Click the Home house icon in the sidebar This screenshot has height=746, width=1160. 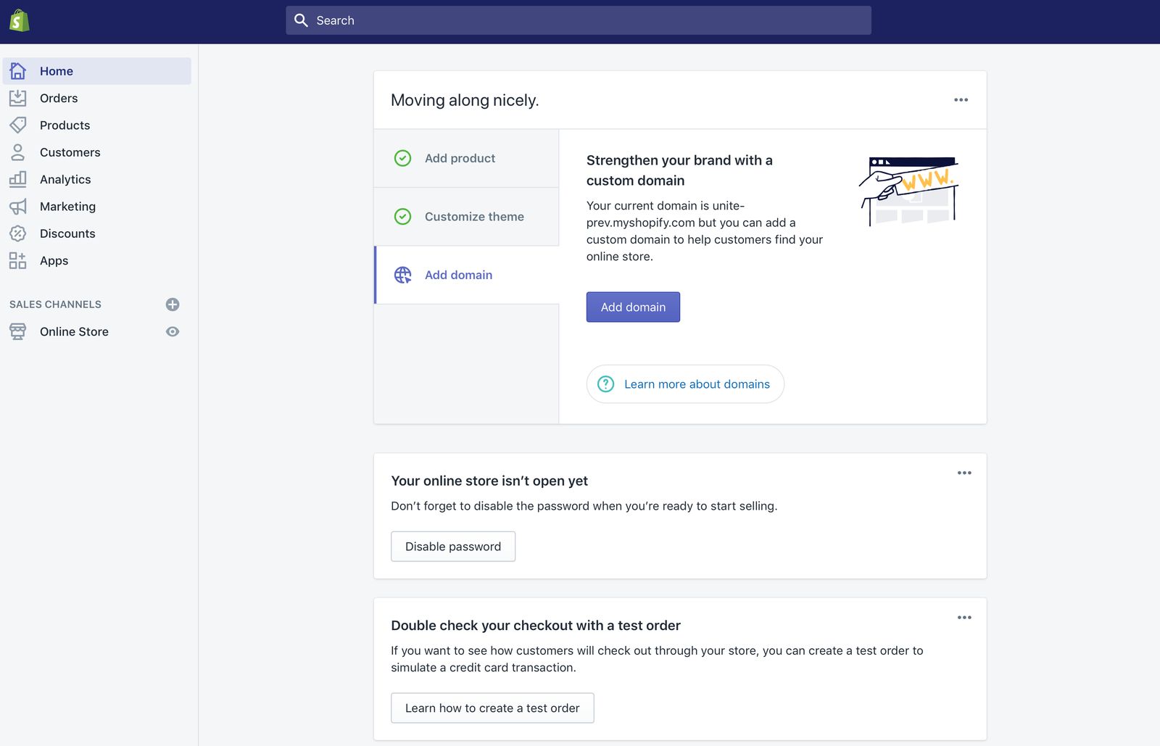(18, 71)
